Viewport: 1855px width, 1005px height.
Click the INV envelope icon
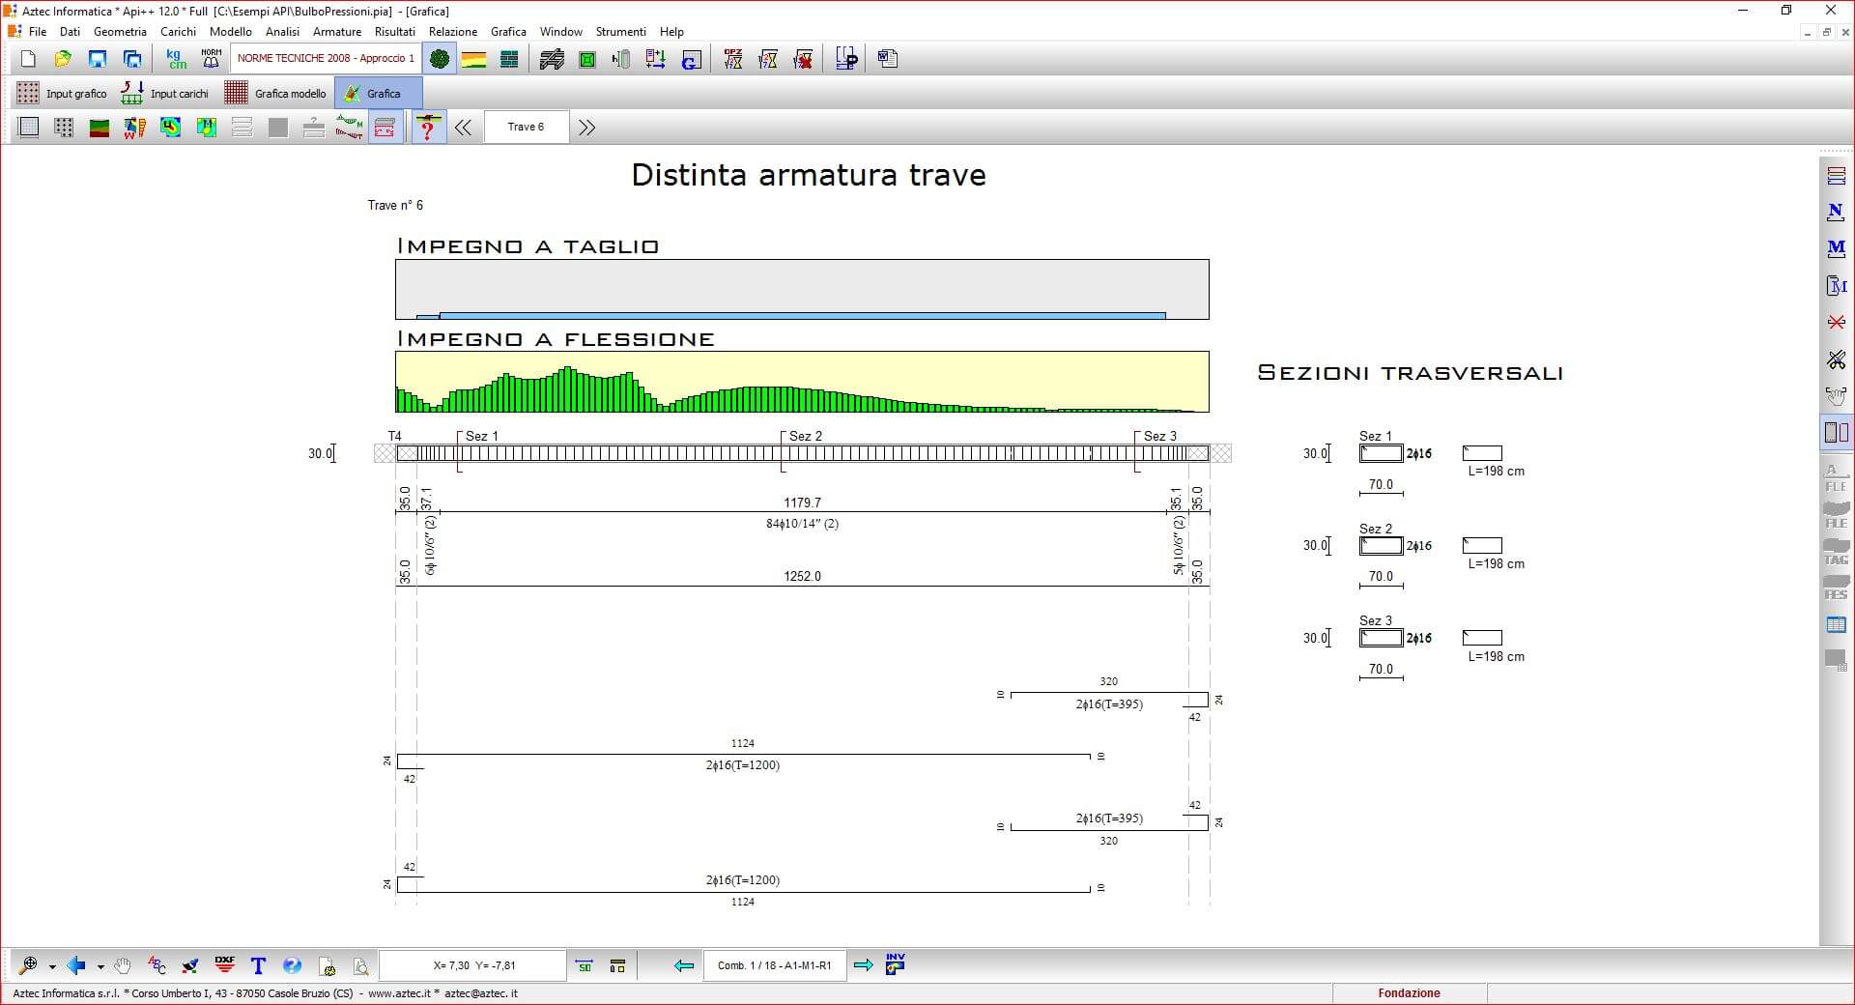(895, 963)
